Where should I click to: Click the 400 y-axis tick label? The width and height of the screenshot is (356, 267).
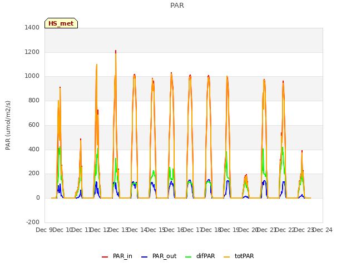coord(34,150)
